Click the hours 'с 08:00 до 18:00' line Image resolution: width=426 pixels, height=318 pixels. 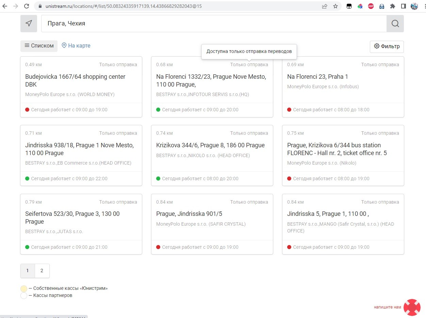pos(331,110)
